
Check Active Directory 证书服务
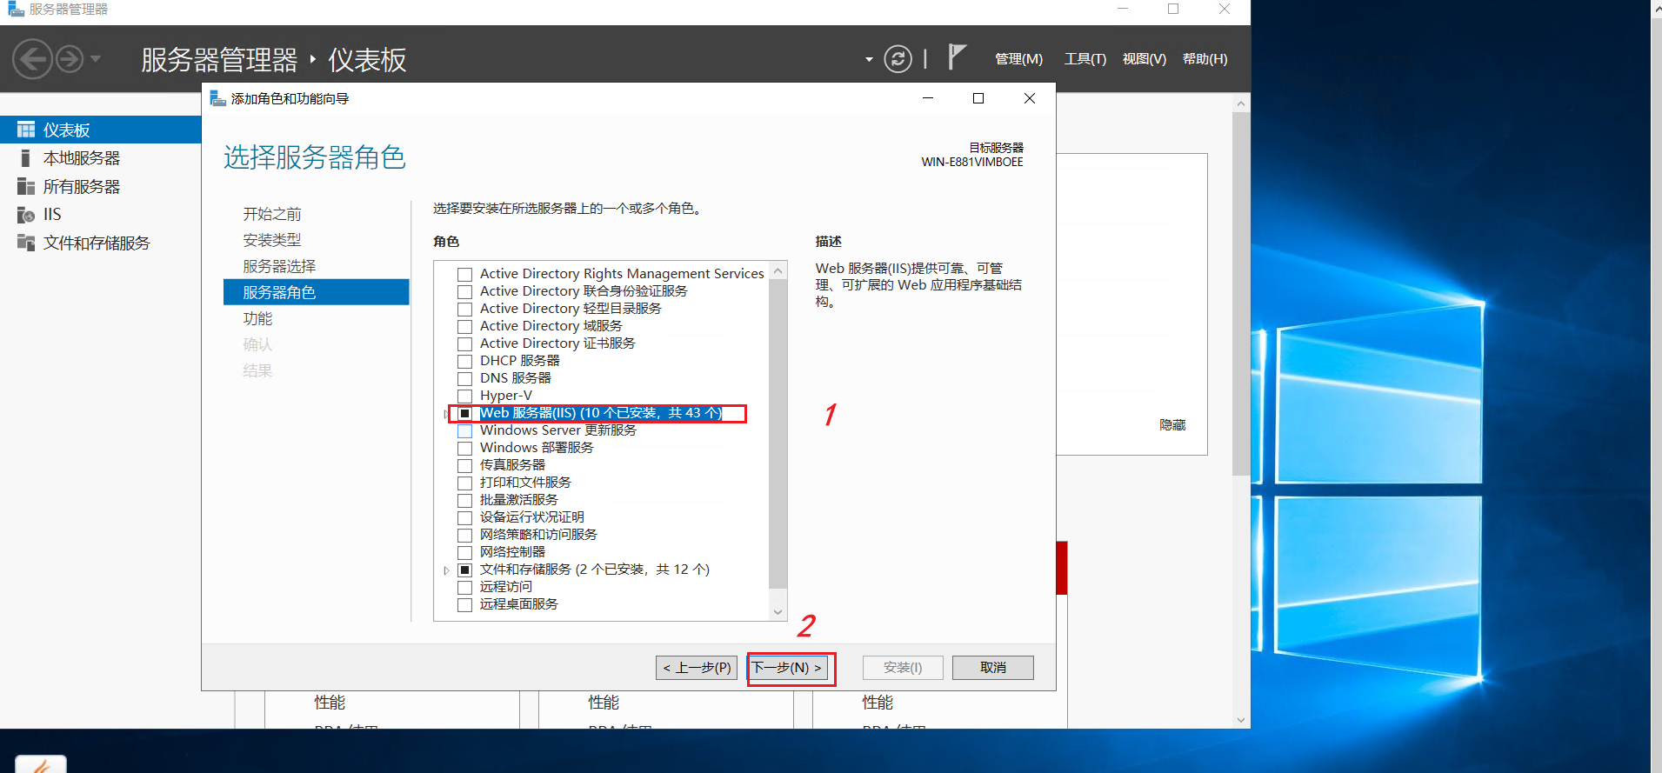pos(465,343)
